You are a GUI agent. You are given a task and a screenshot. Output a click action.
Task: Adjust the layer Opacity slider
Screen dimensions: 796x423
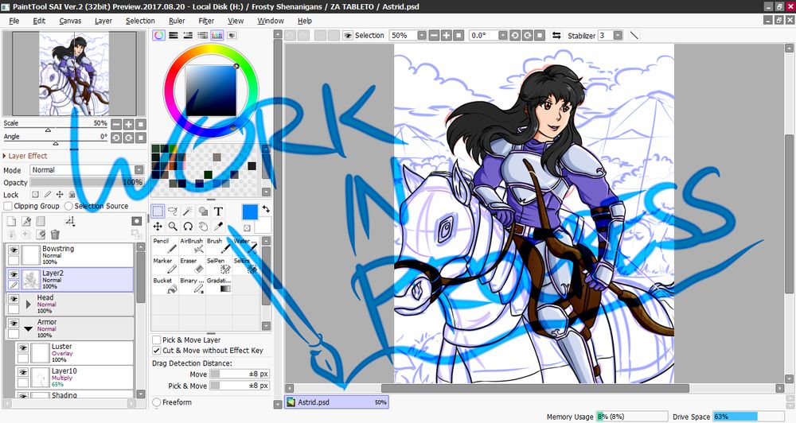87,182
